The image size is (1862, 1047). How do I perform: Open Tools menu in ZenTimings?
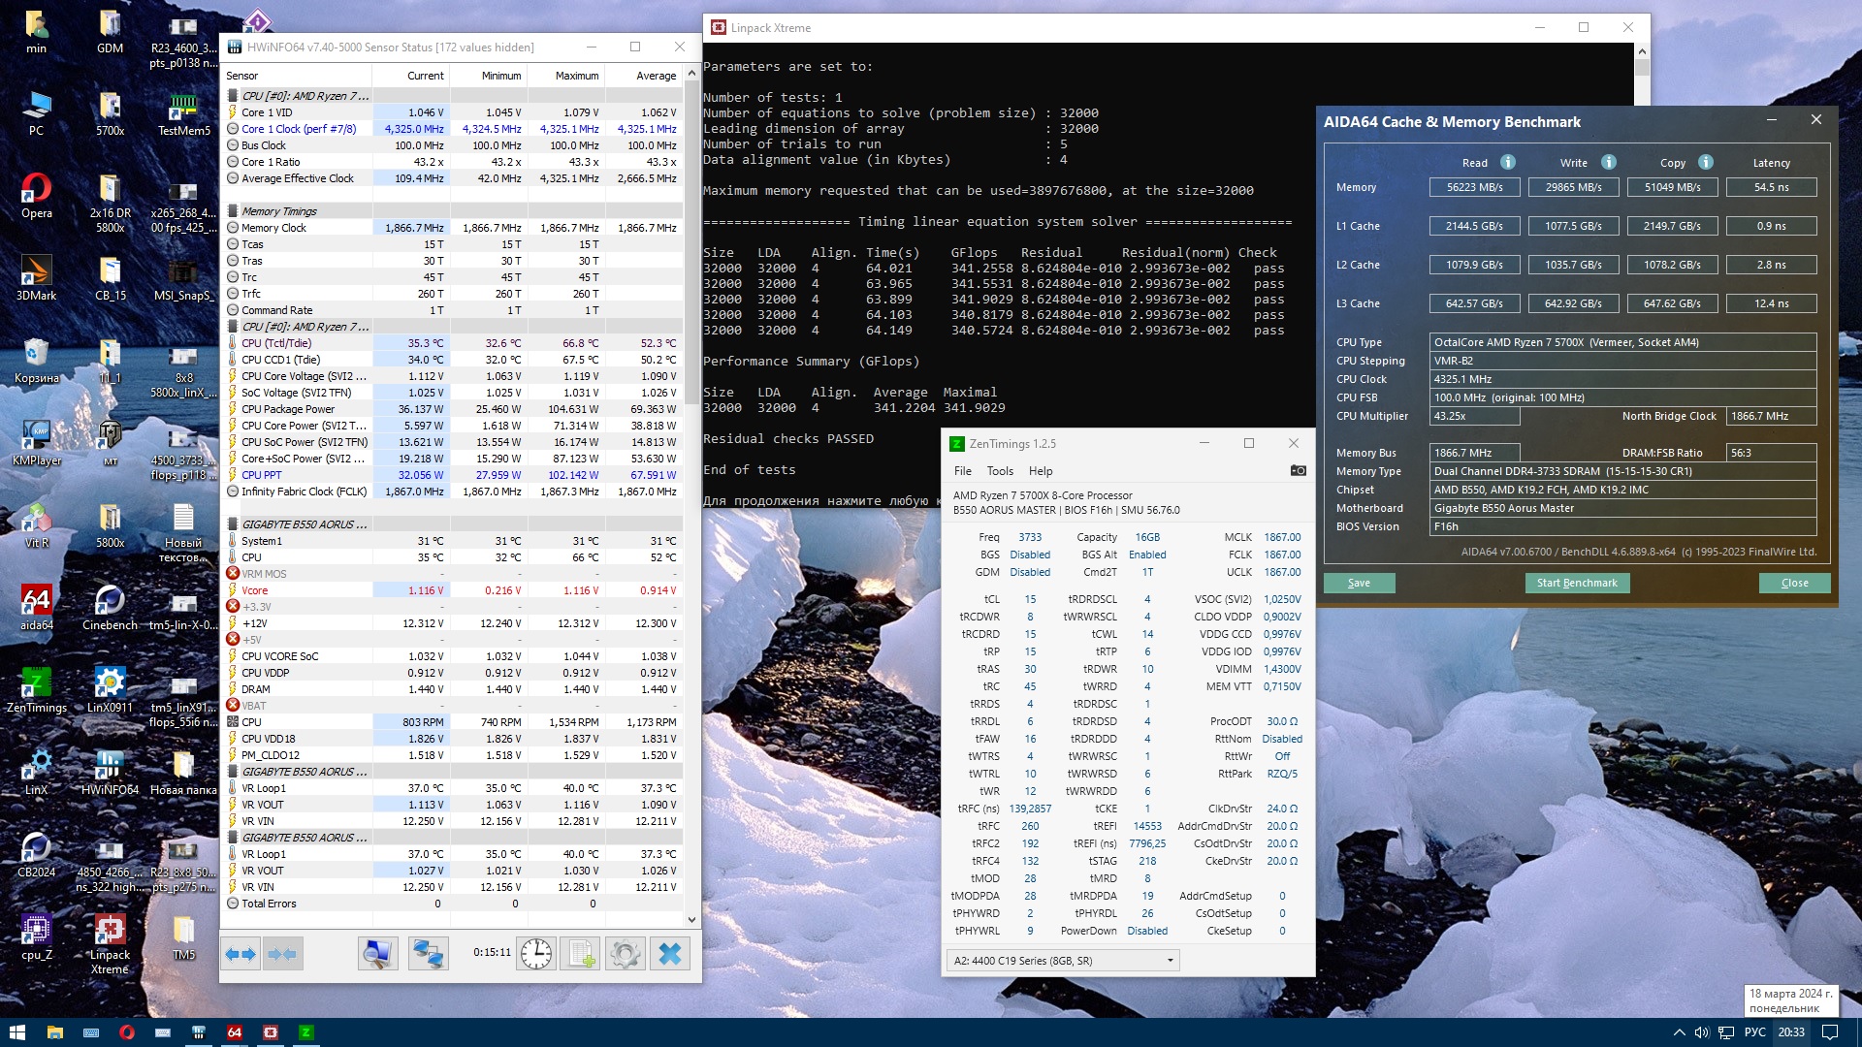coord(1000,471)
